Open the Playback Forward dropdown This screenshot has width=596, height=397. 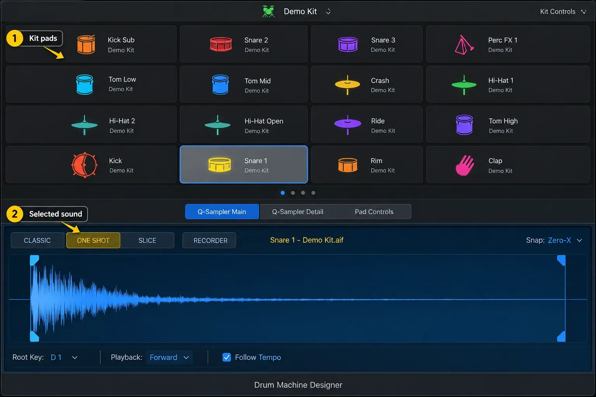pyautogui.click(x=169, y=357)
